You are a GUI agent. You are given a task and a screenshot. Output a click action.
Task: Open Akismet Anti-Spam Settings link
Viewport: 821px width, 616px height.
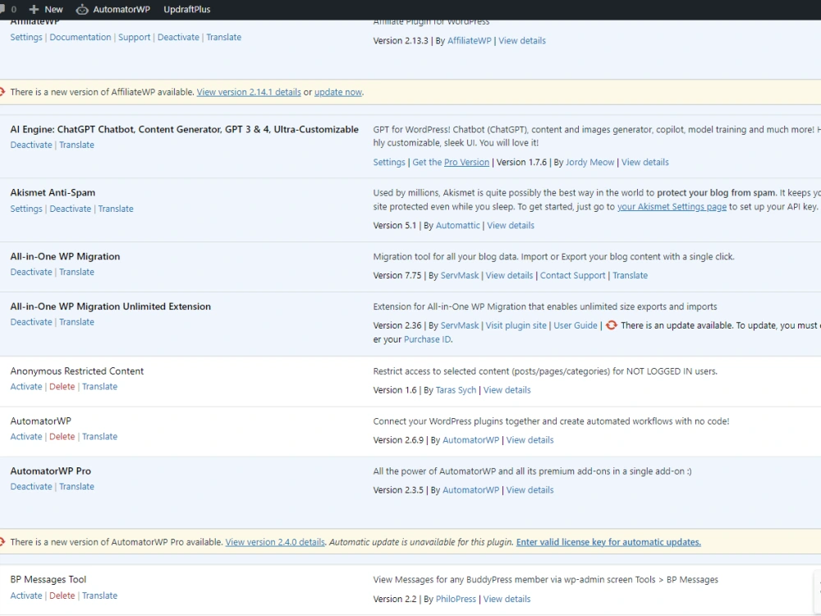(26, 209)
